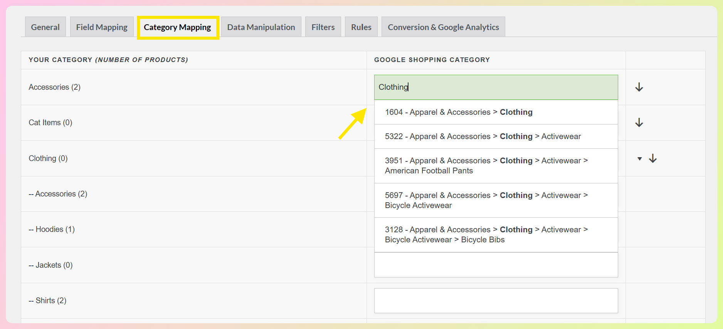Switch to the Rules tab

tap(361, 27)
